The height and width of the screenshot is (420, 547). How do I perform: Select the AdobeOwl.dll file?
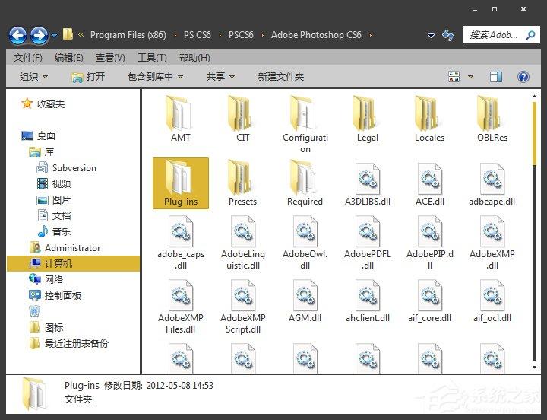[x=305, y=243]
